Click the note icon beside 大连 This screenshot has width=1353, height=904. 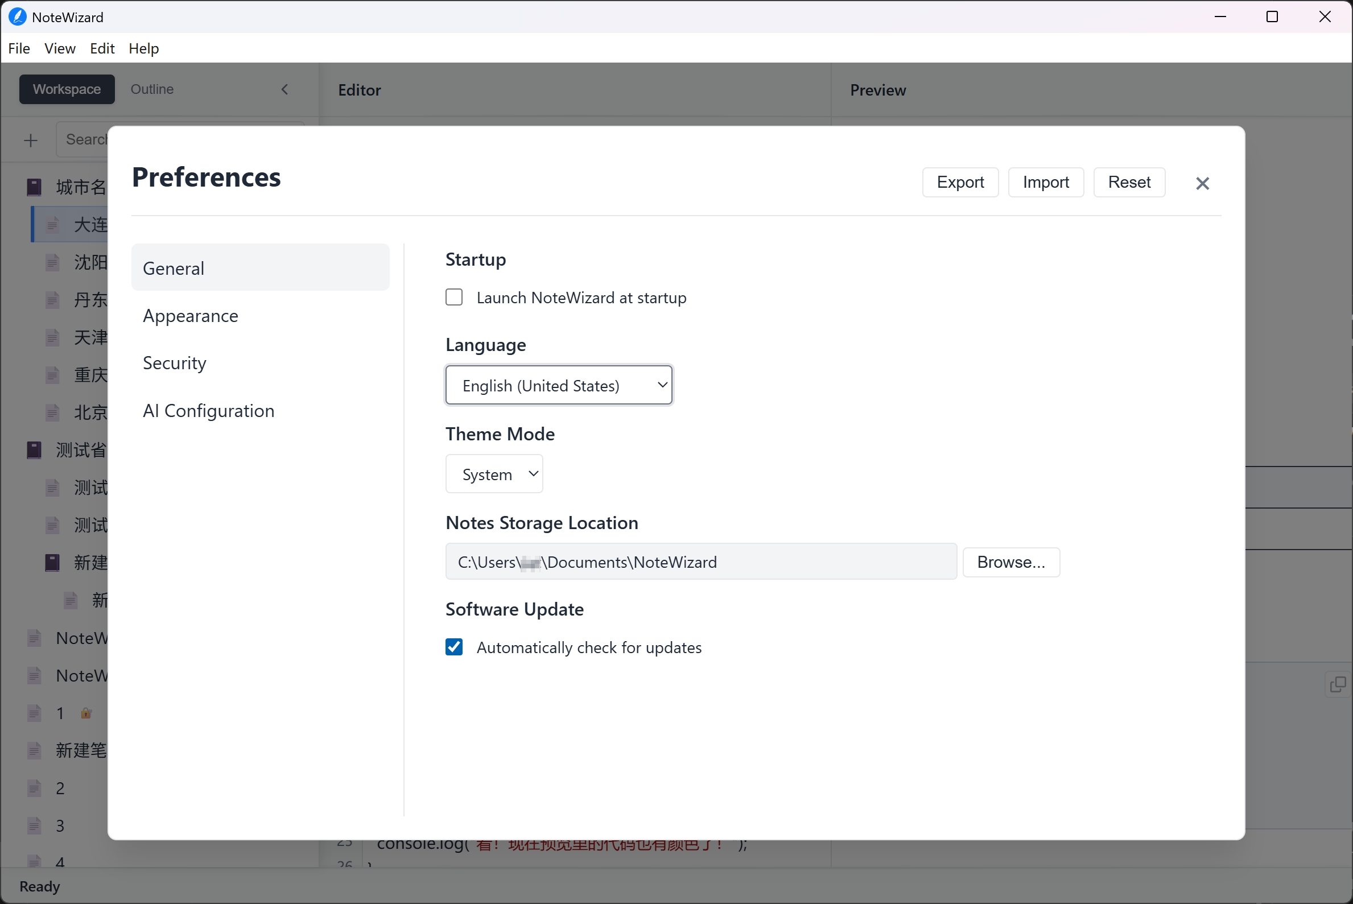click(x=52, y=224)
